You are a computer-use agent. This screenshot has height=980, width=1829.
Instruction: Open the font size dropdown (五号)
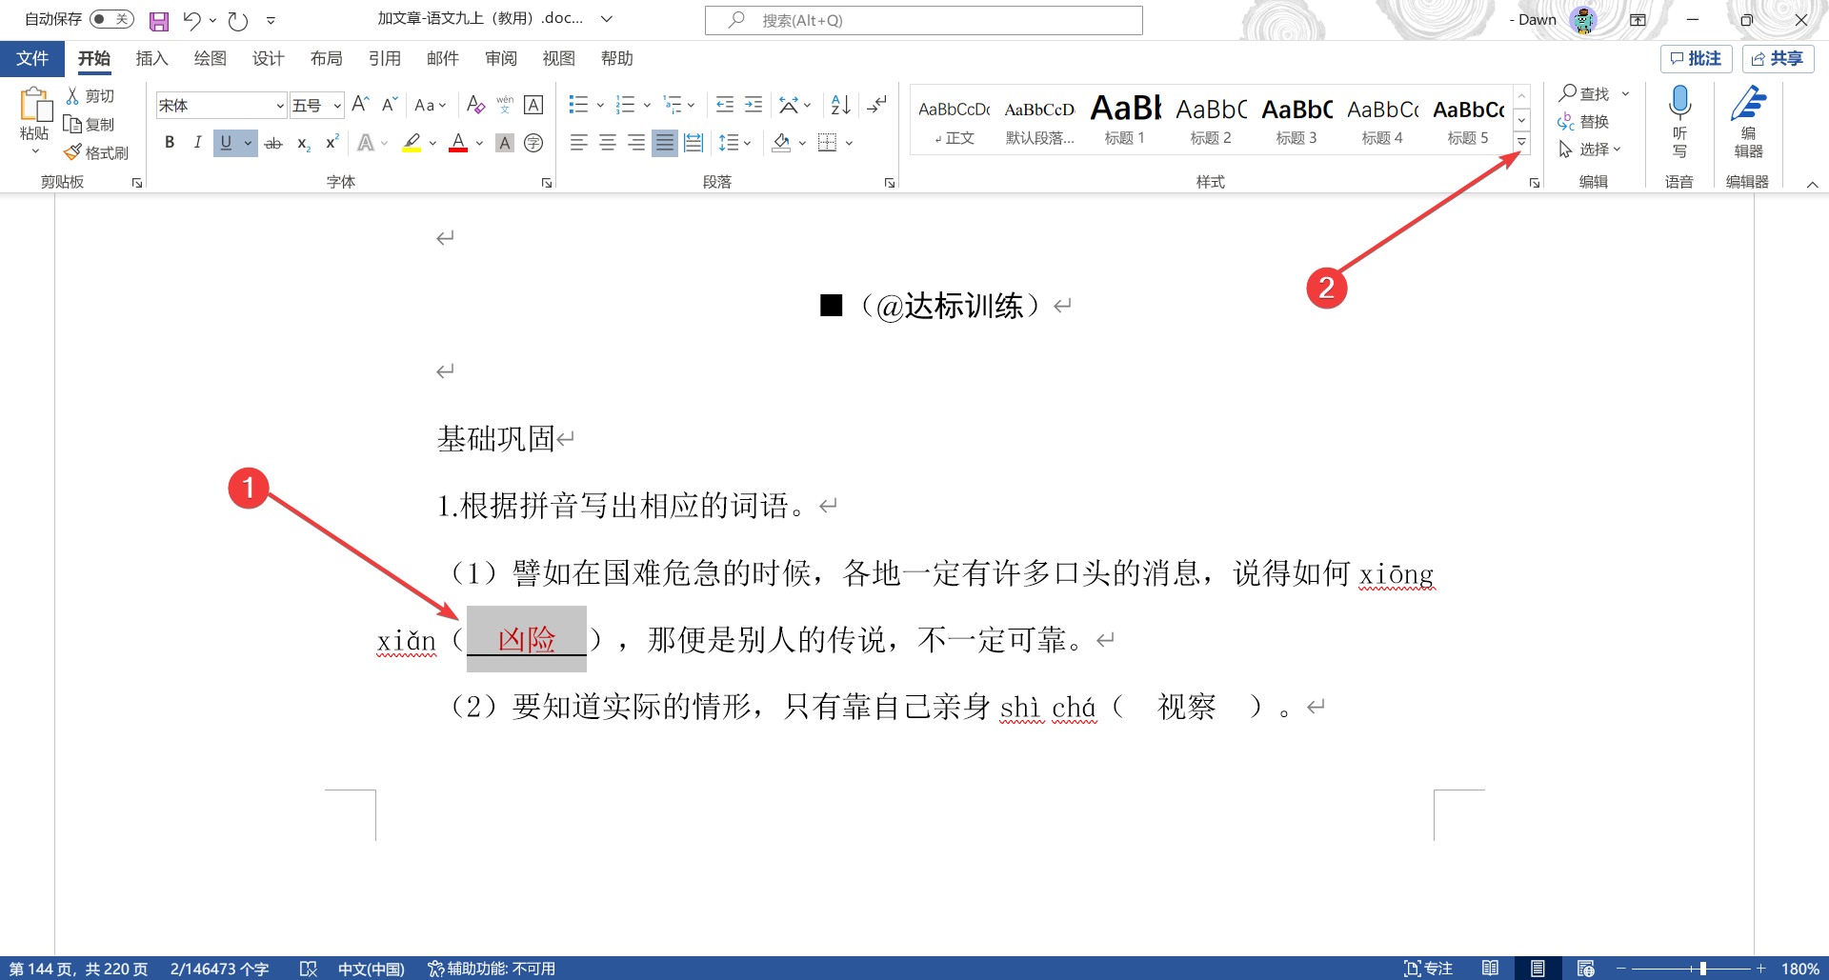coord(316,105)
